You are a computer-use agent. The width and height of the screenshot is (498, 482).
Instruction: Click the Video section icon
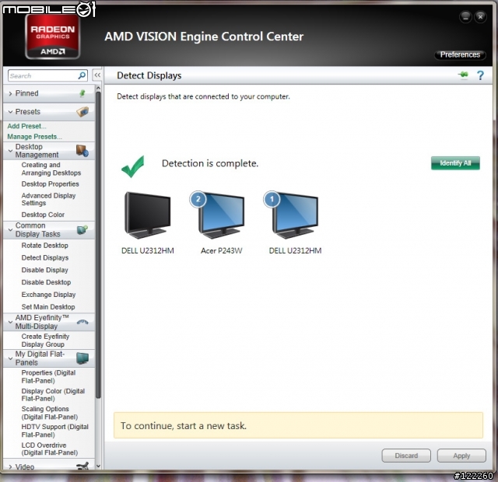pos(82,466)
